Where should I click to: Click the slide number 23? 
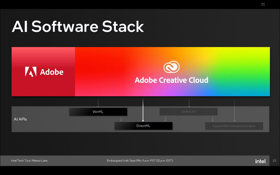pyautogui.click(x=274, y=161)
